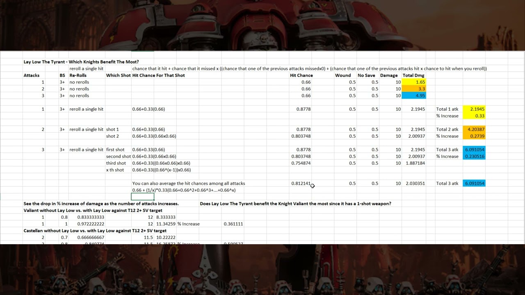Screen dimensions: 525x295
Task: Select the 0.833333333 cell
Action: pyautogui.click(x=91, y=217)
